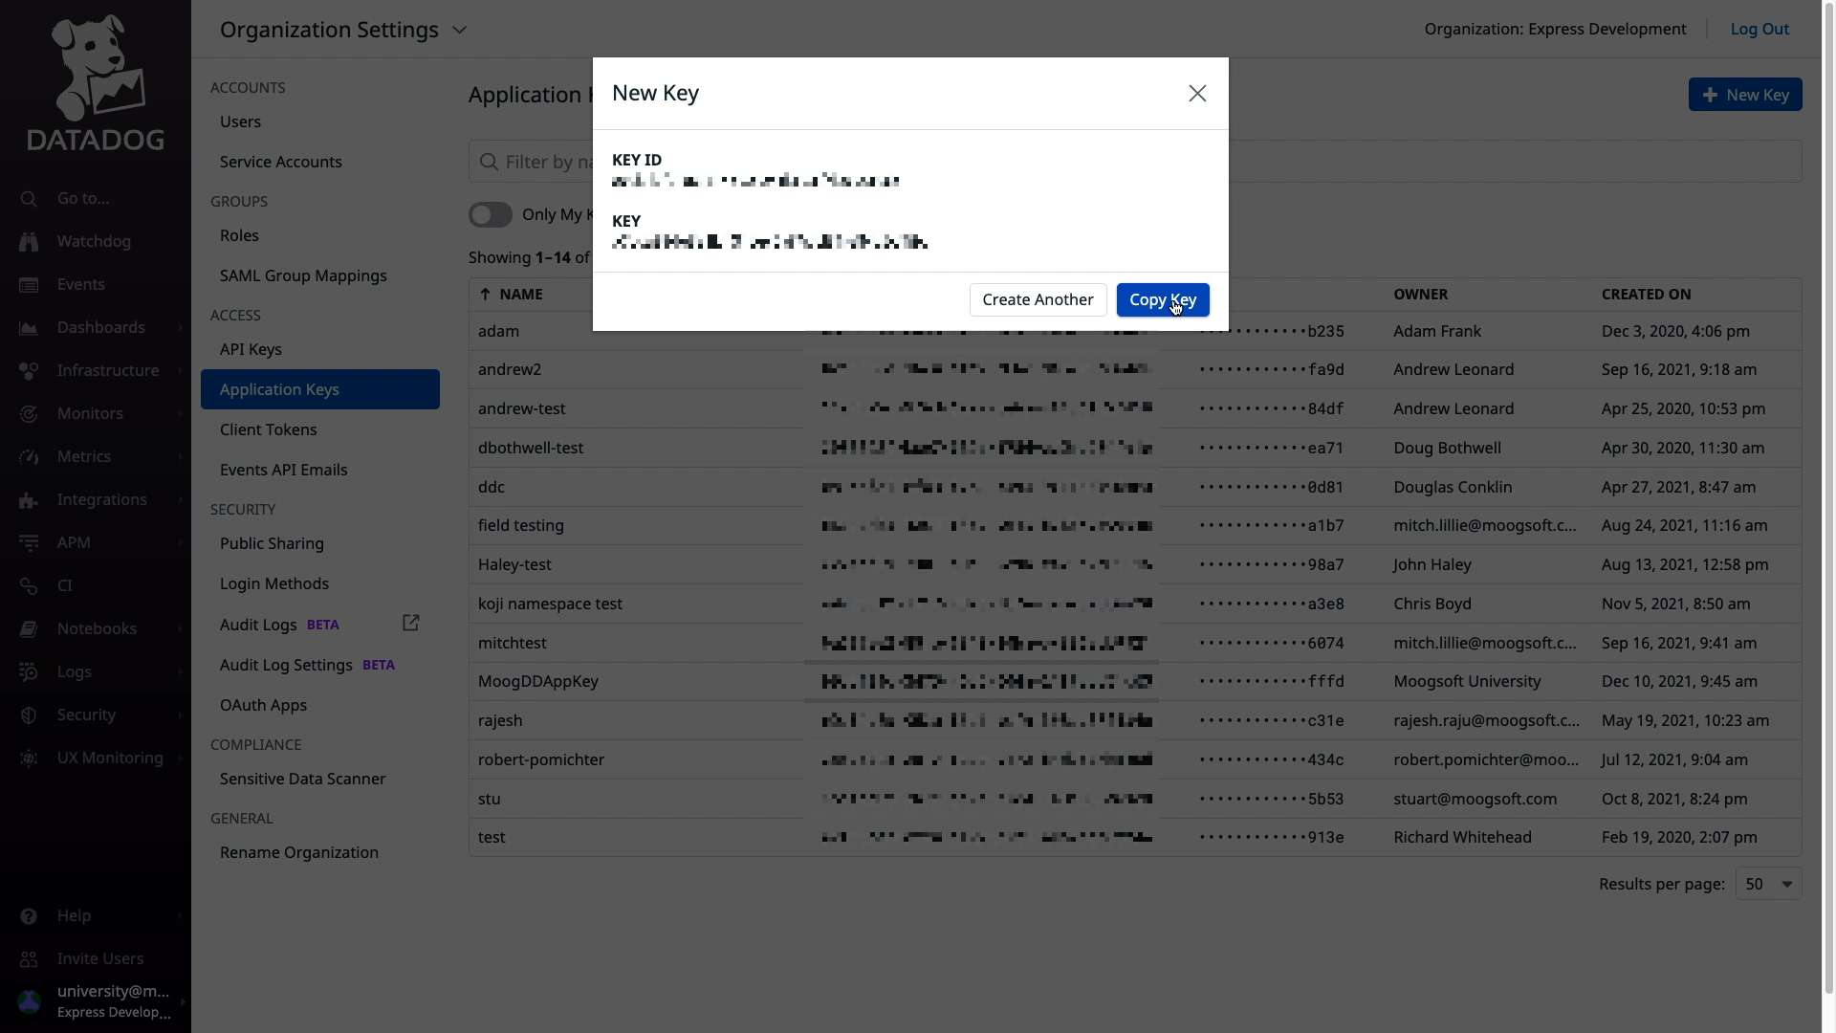The width and height of the screenshot is (1836, 1033).
Task: Click the Metrics sidebar icon
Action: tap(29, 457)
